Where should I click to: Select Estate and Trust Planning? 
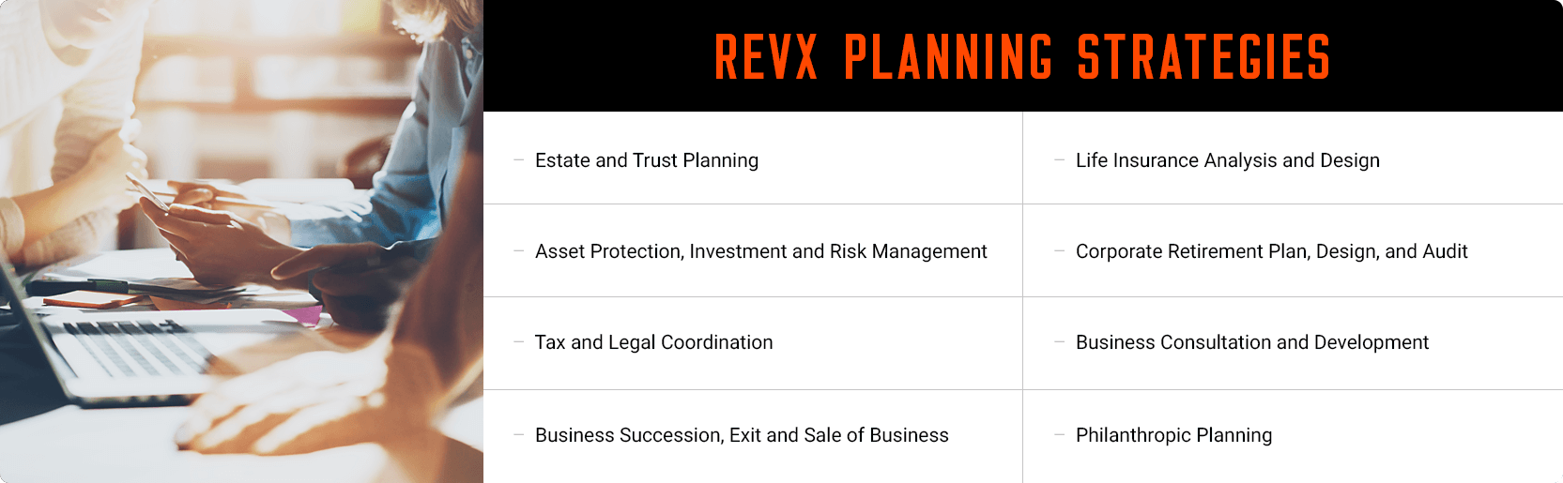pyautogui.click(x=647, y=160)
